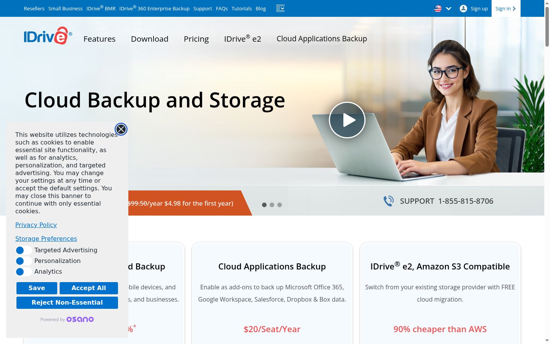The height and width of the screenshot is (344, 550).
Task: Open the Features menu
Action: (99, 39)
